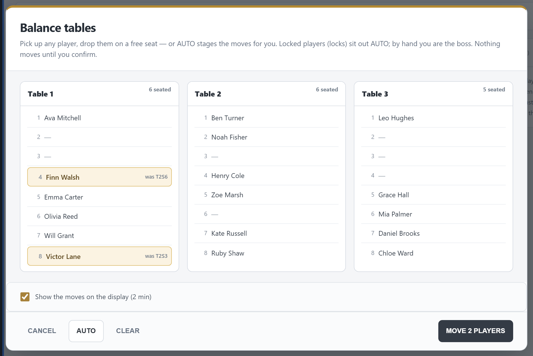Image resolution: width=533 pixels, height=356 pixels.
Task: Click the 'was T2S3' tag on Victor Lane
Action: pos(156,256)
